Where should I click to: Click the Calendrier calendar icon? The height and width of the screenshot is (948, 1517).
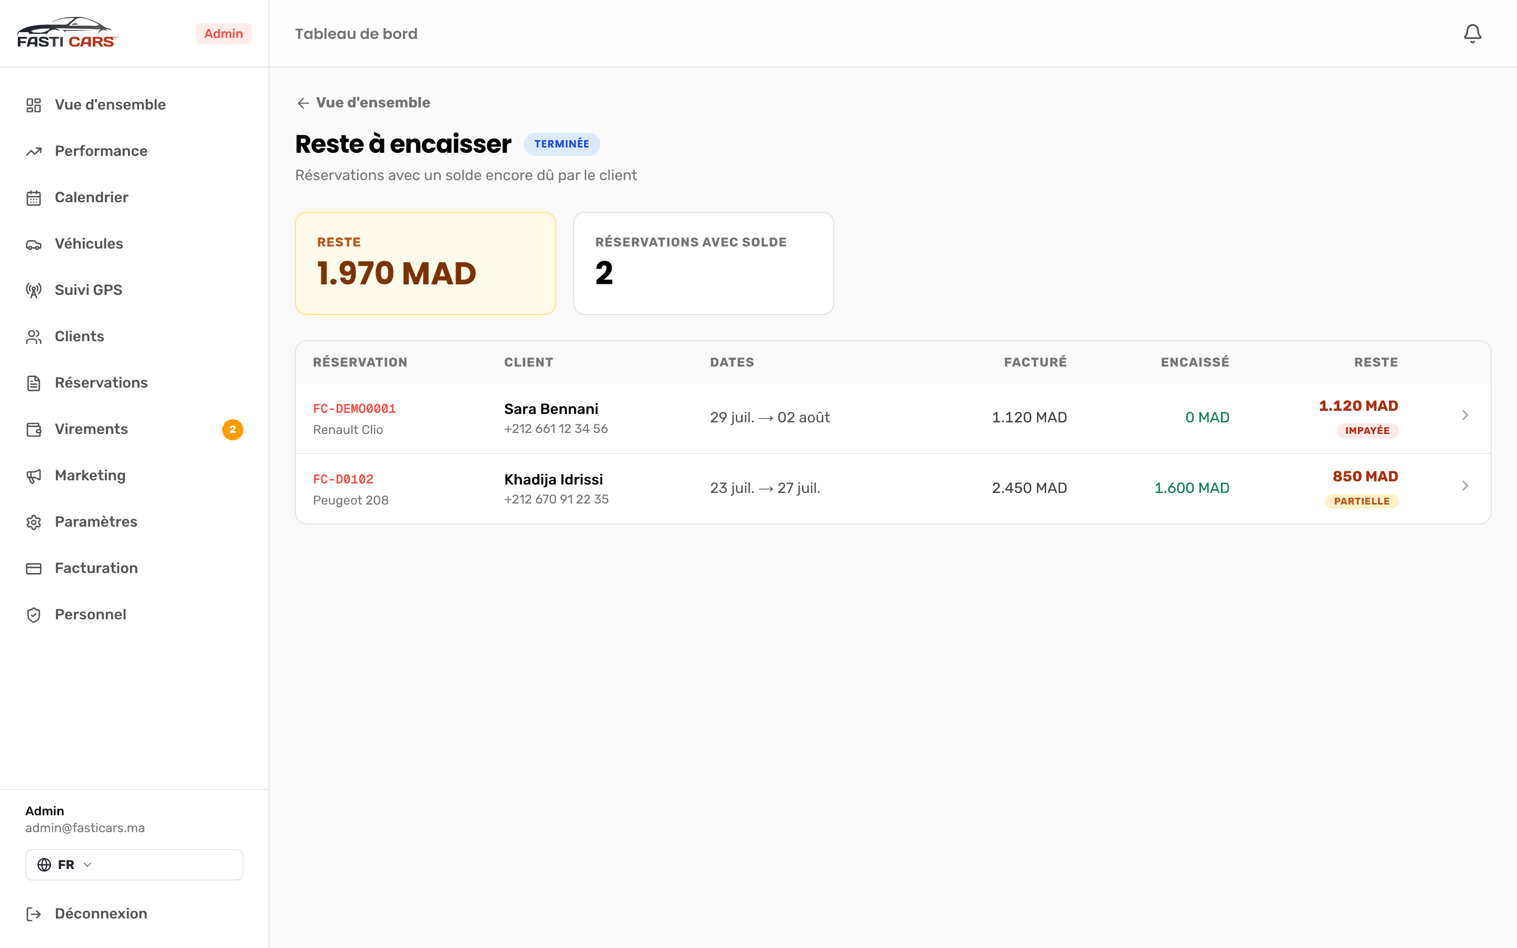(x=34, y=197)
